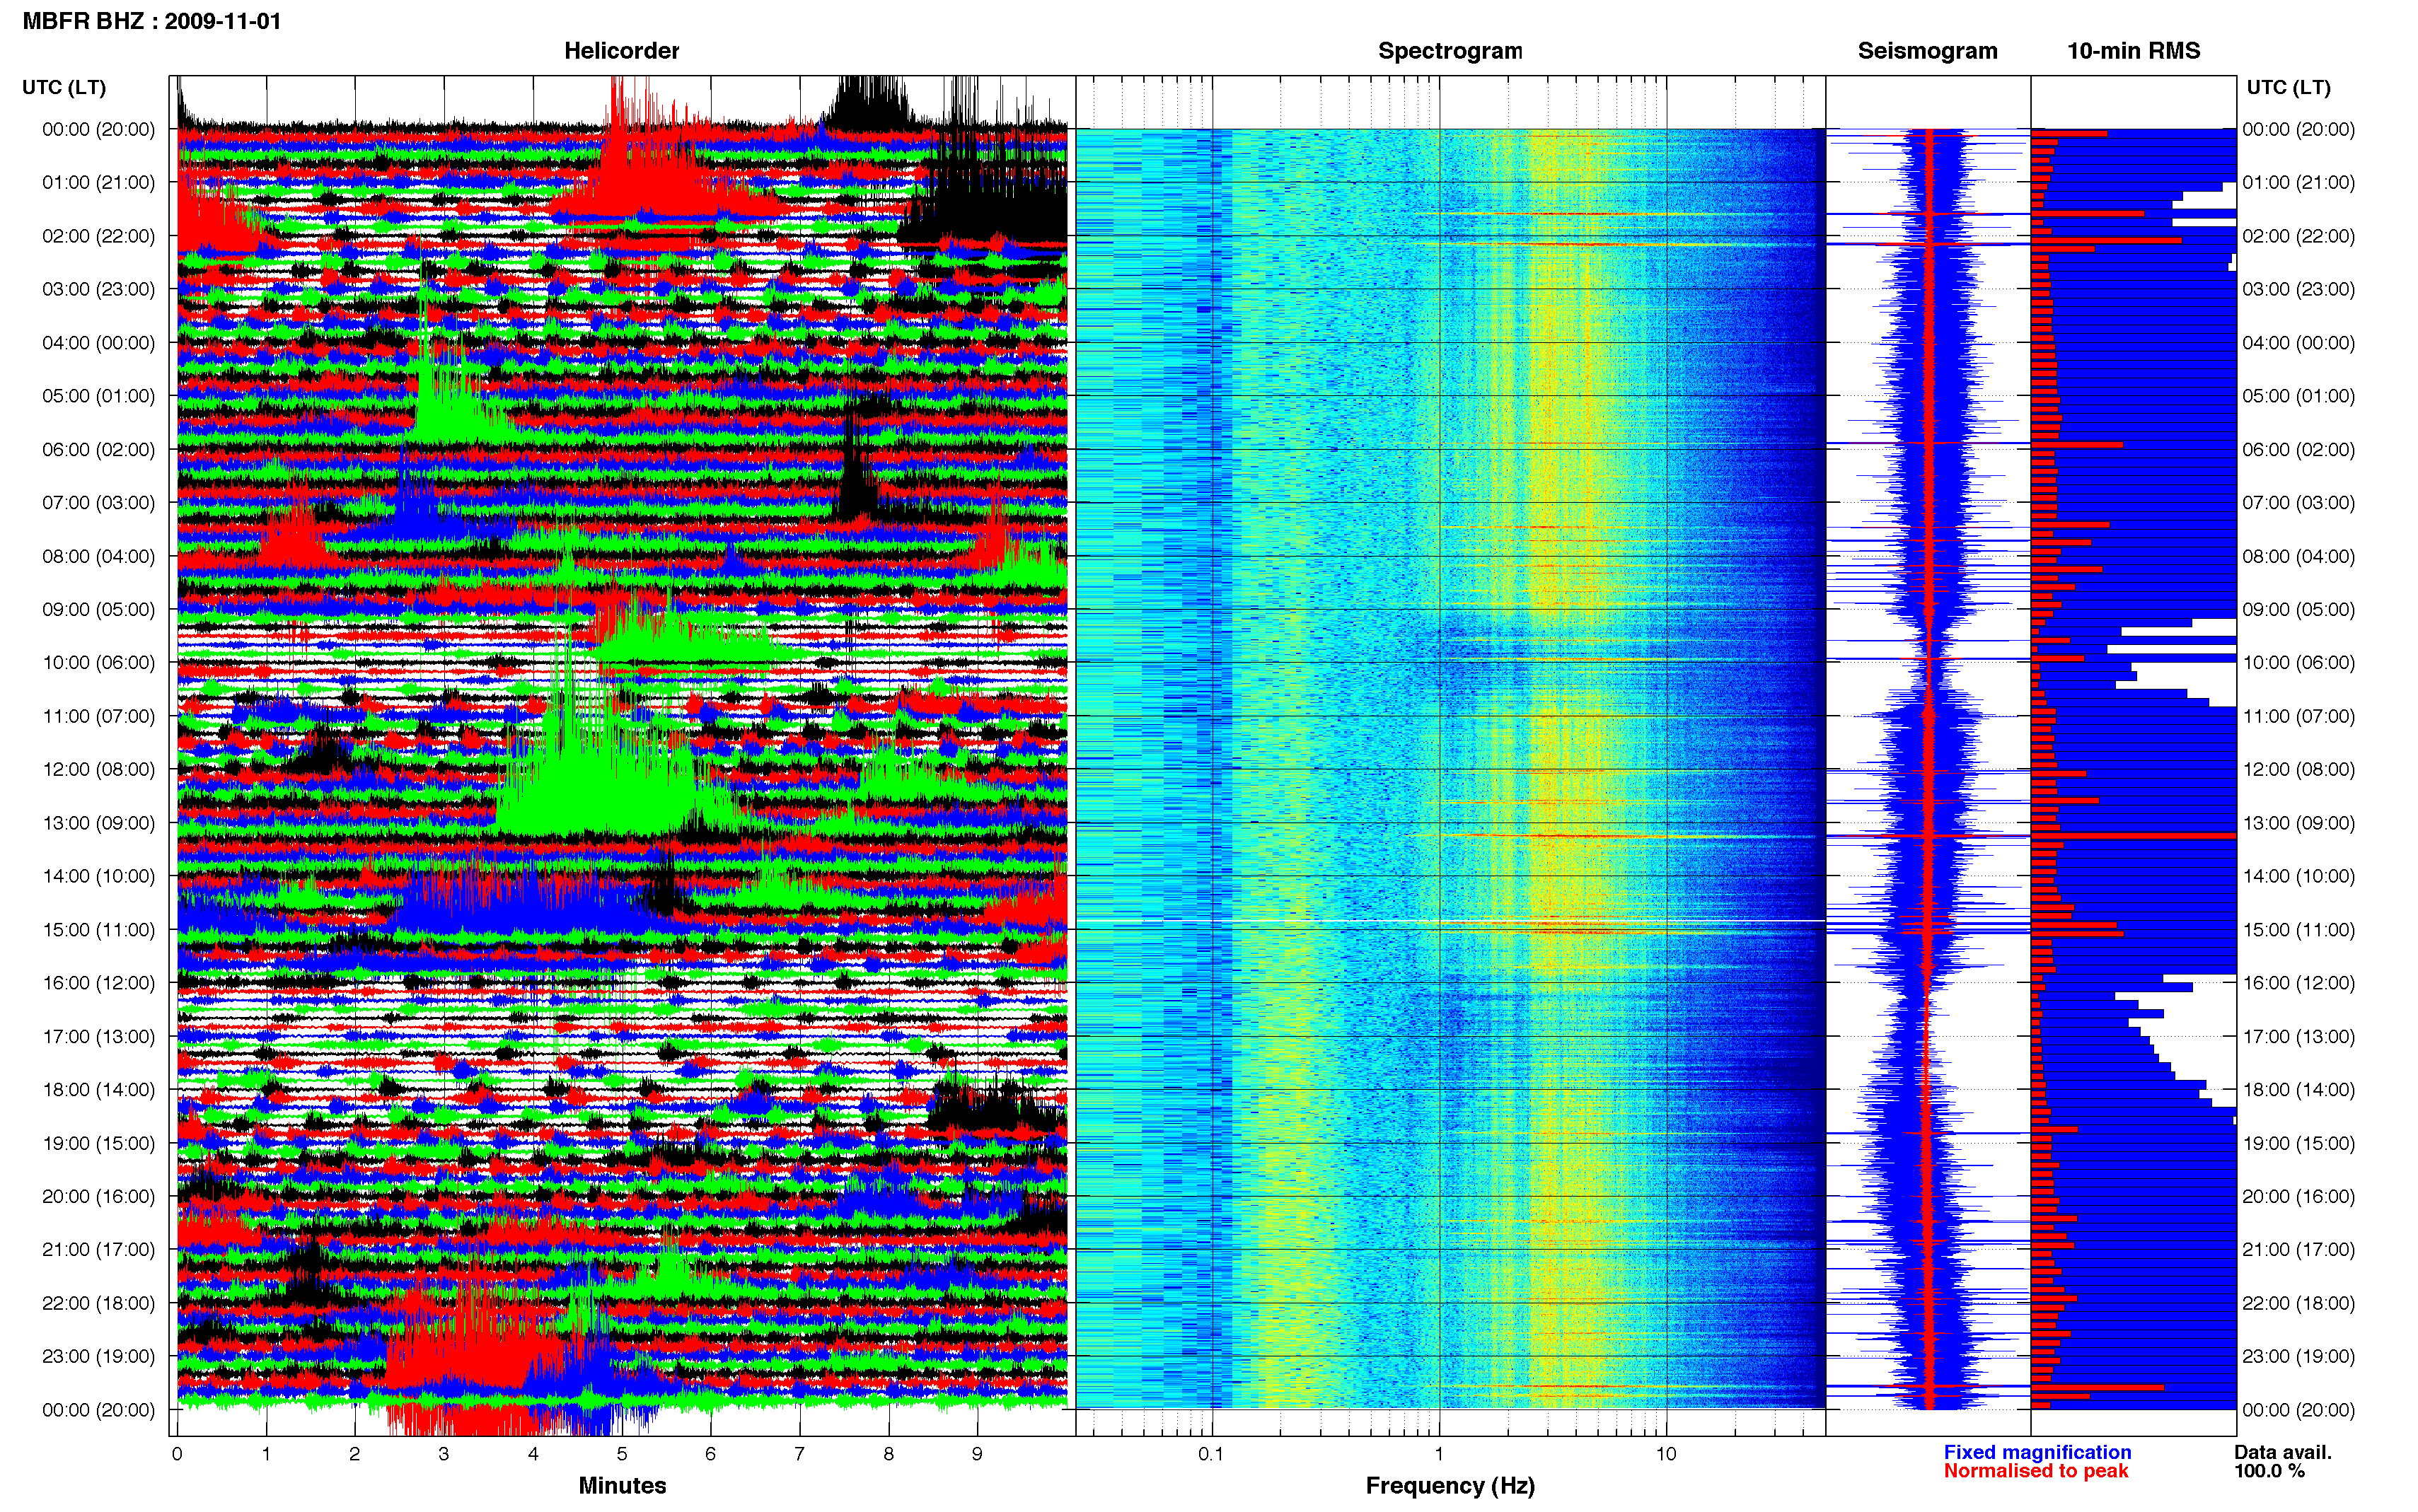The width and height of the screenshot is (2418, 1512).
Task: Select left axis label 01:00 (21:00)
Action: click(x=98, y=182)
